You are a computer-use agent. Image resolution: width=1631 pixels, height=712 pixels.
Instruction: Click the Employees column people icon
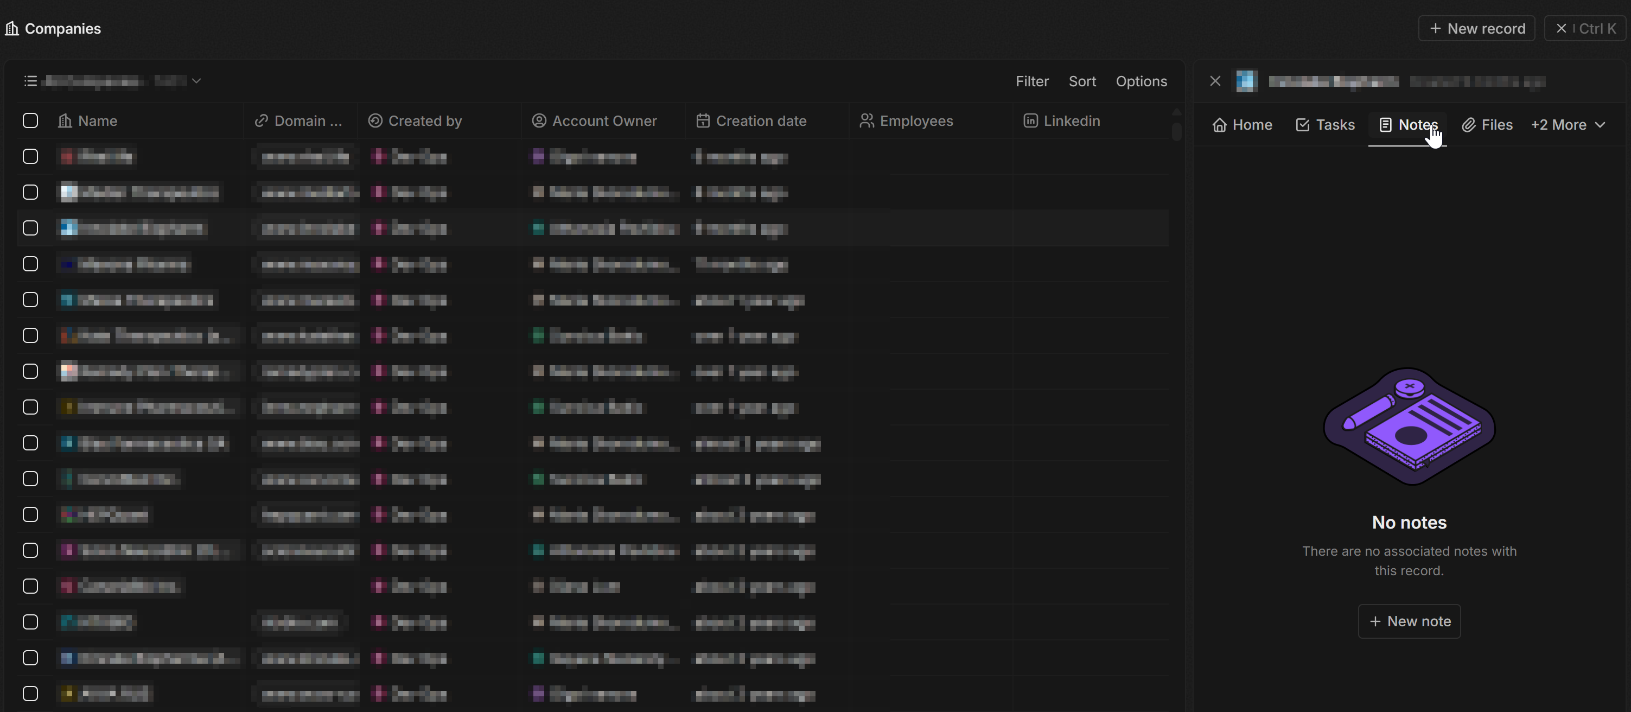[x=866, y=121]
